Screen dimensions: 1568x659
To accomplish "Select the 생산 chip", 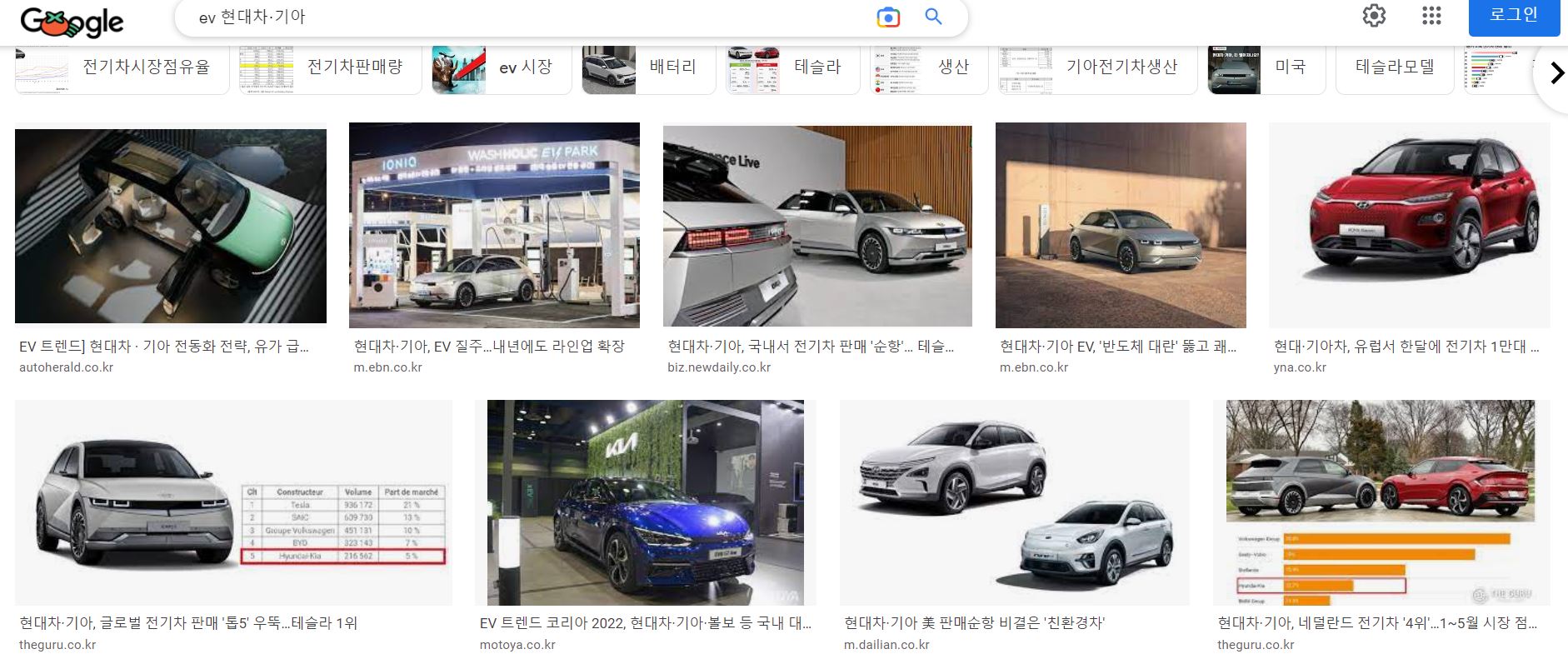I will pyautogui.click(x=929, y=69).
